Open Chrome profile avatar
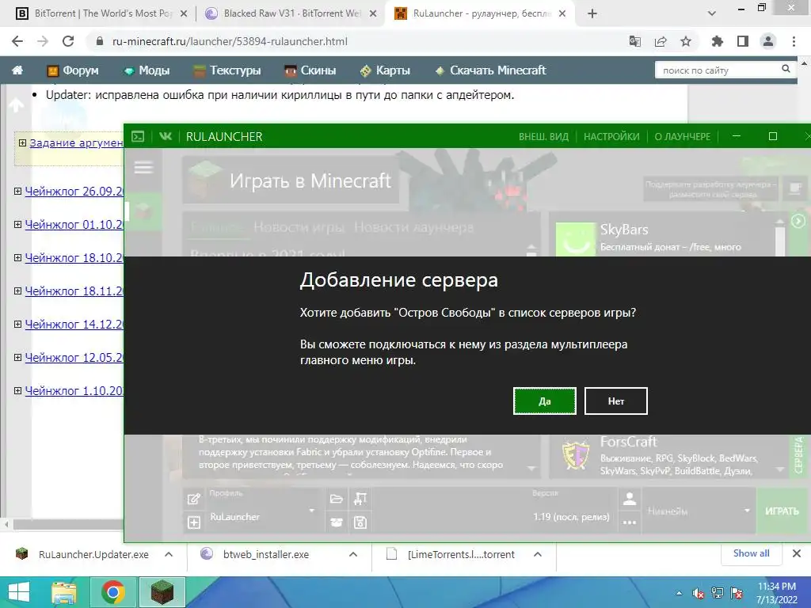The height and width of the screenshot is (608, 811). coord(768,41)
